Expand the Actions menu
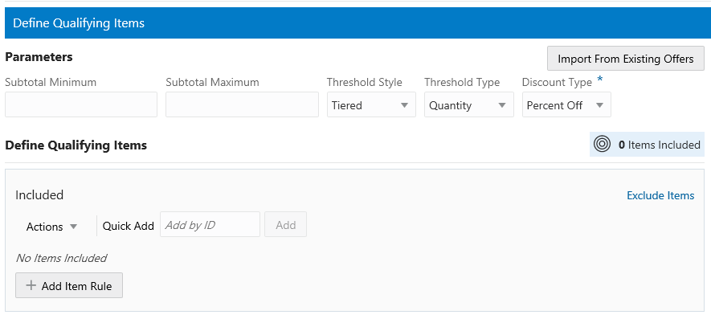The image size is (711, 319). click(51, 227)
